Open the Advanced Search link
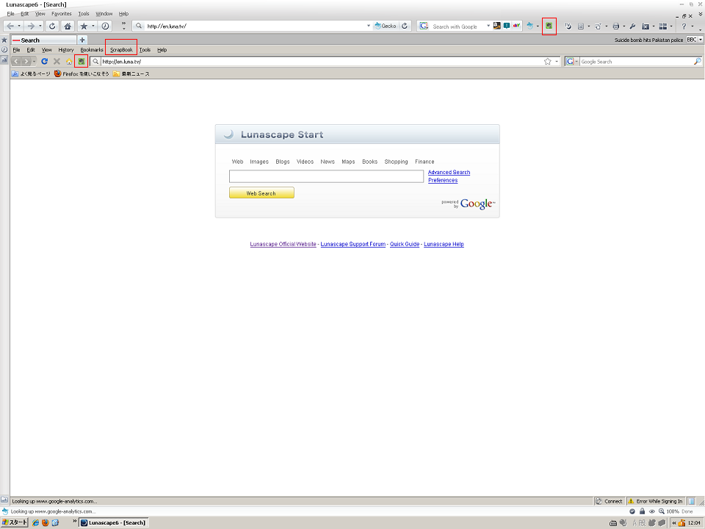This screenshot has width=705, height=529. 449,172
